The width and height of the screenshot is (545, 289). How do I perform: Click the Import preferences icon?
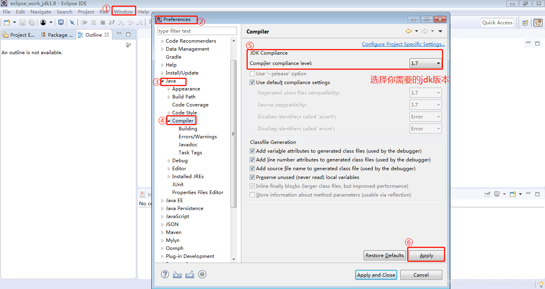(x=177, y=274)
